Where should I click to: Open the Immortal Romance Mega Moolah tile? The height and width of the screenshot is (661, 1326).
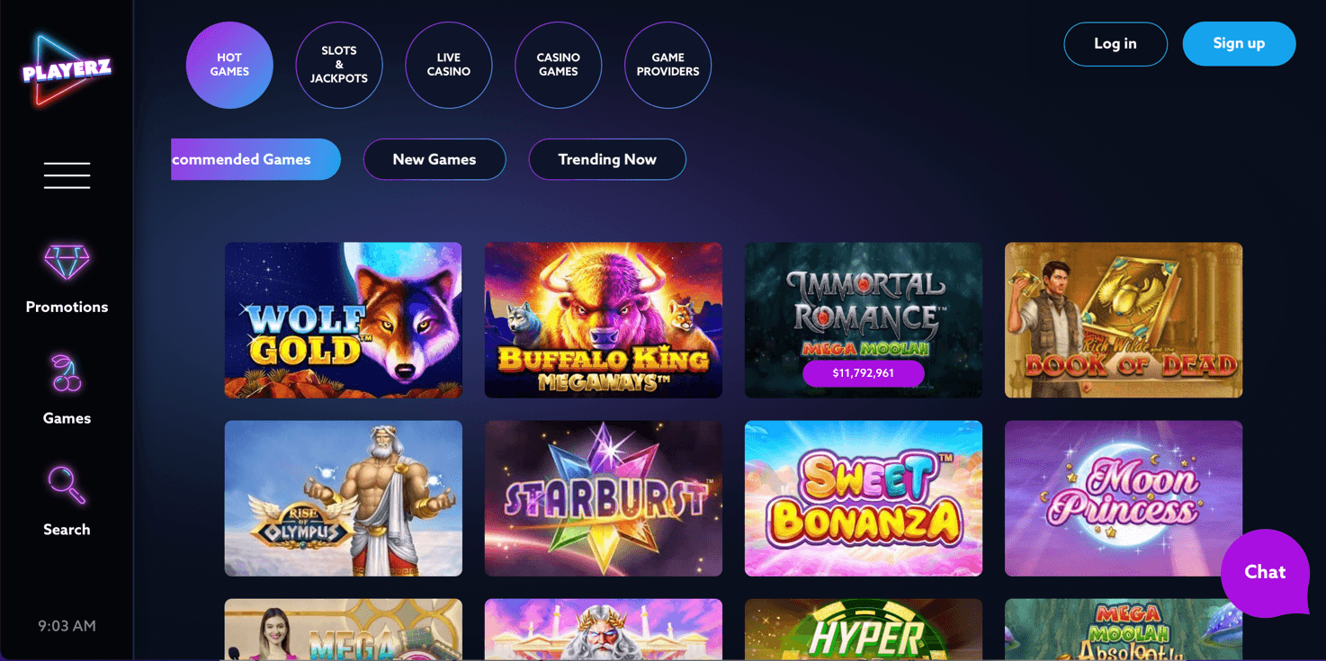point(864,320)
